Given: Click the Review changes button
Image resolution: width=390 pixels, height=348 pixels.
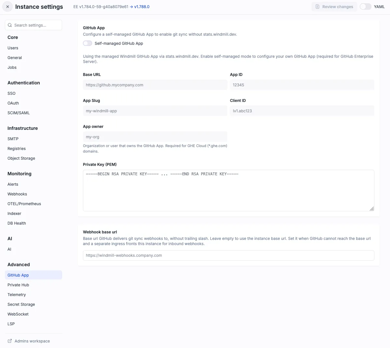Looking at the screenshot, I should click(x=334, y=7).
